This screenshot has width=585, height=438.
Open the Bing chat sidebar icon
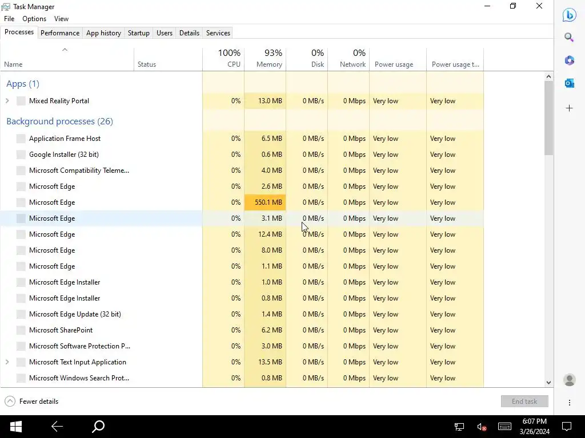click(569, 15)
